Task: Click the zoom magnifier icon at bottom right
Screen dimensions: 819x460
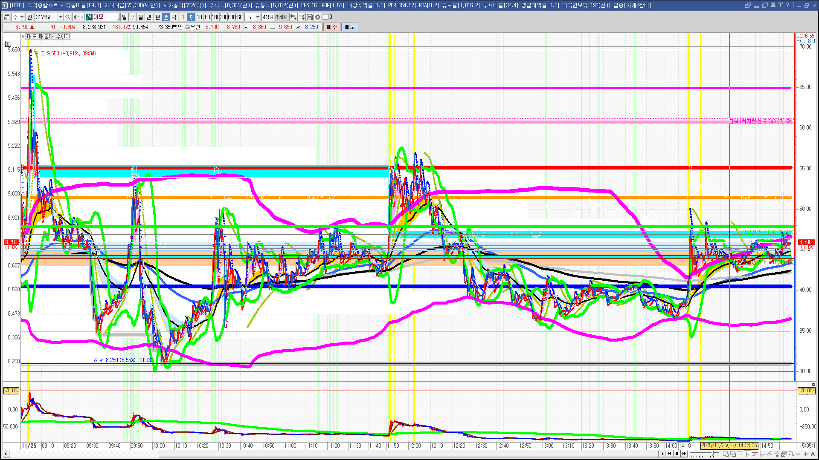Action: click(791, 454)
